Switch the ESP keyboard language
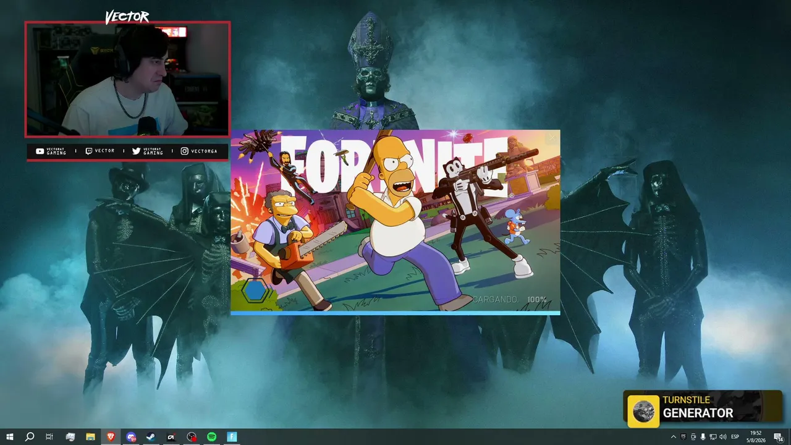Screen dimensions: 791x445 tap(735, 437)
